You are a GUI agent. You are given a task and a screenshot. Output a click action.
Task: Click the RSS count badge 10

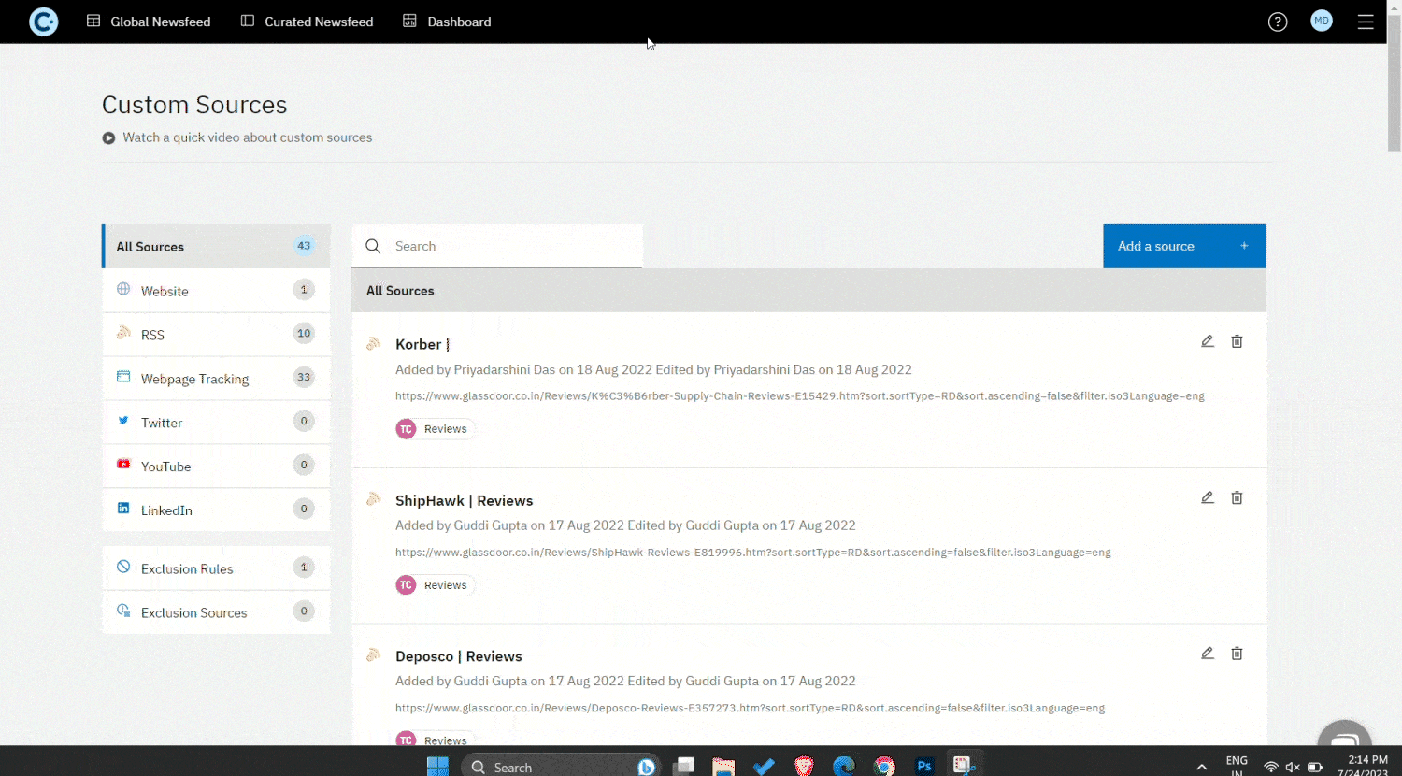tap(304, 334)
